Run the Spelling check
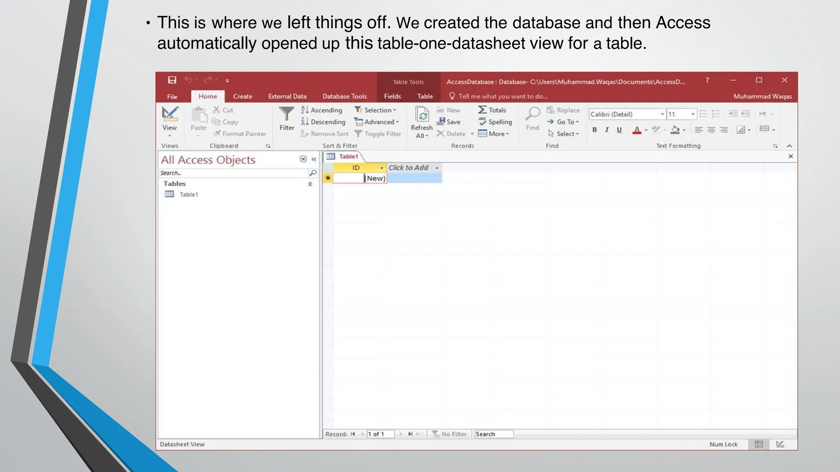This screenshot has height=472, width=840. coord(495,122)
